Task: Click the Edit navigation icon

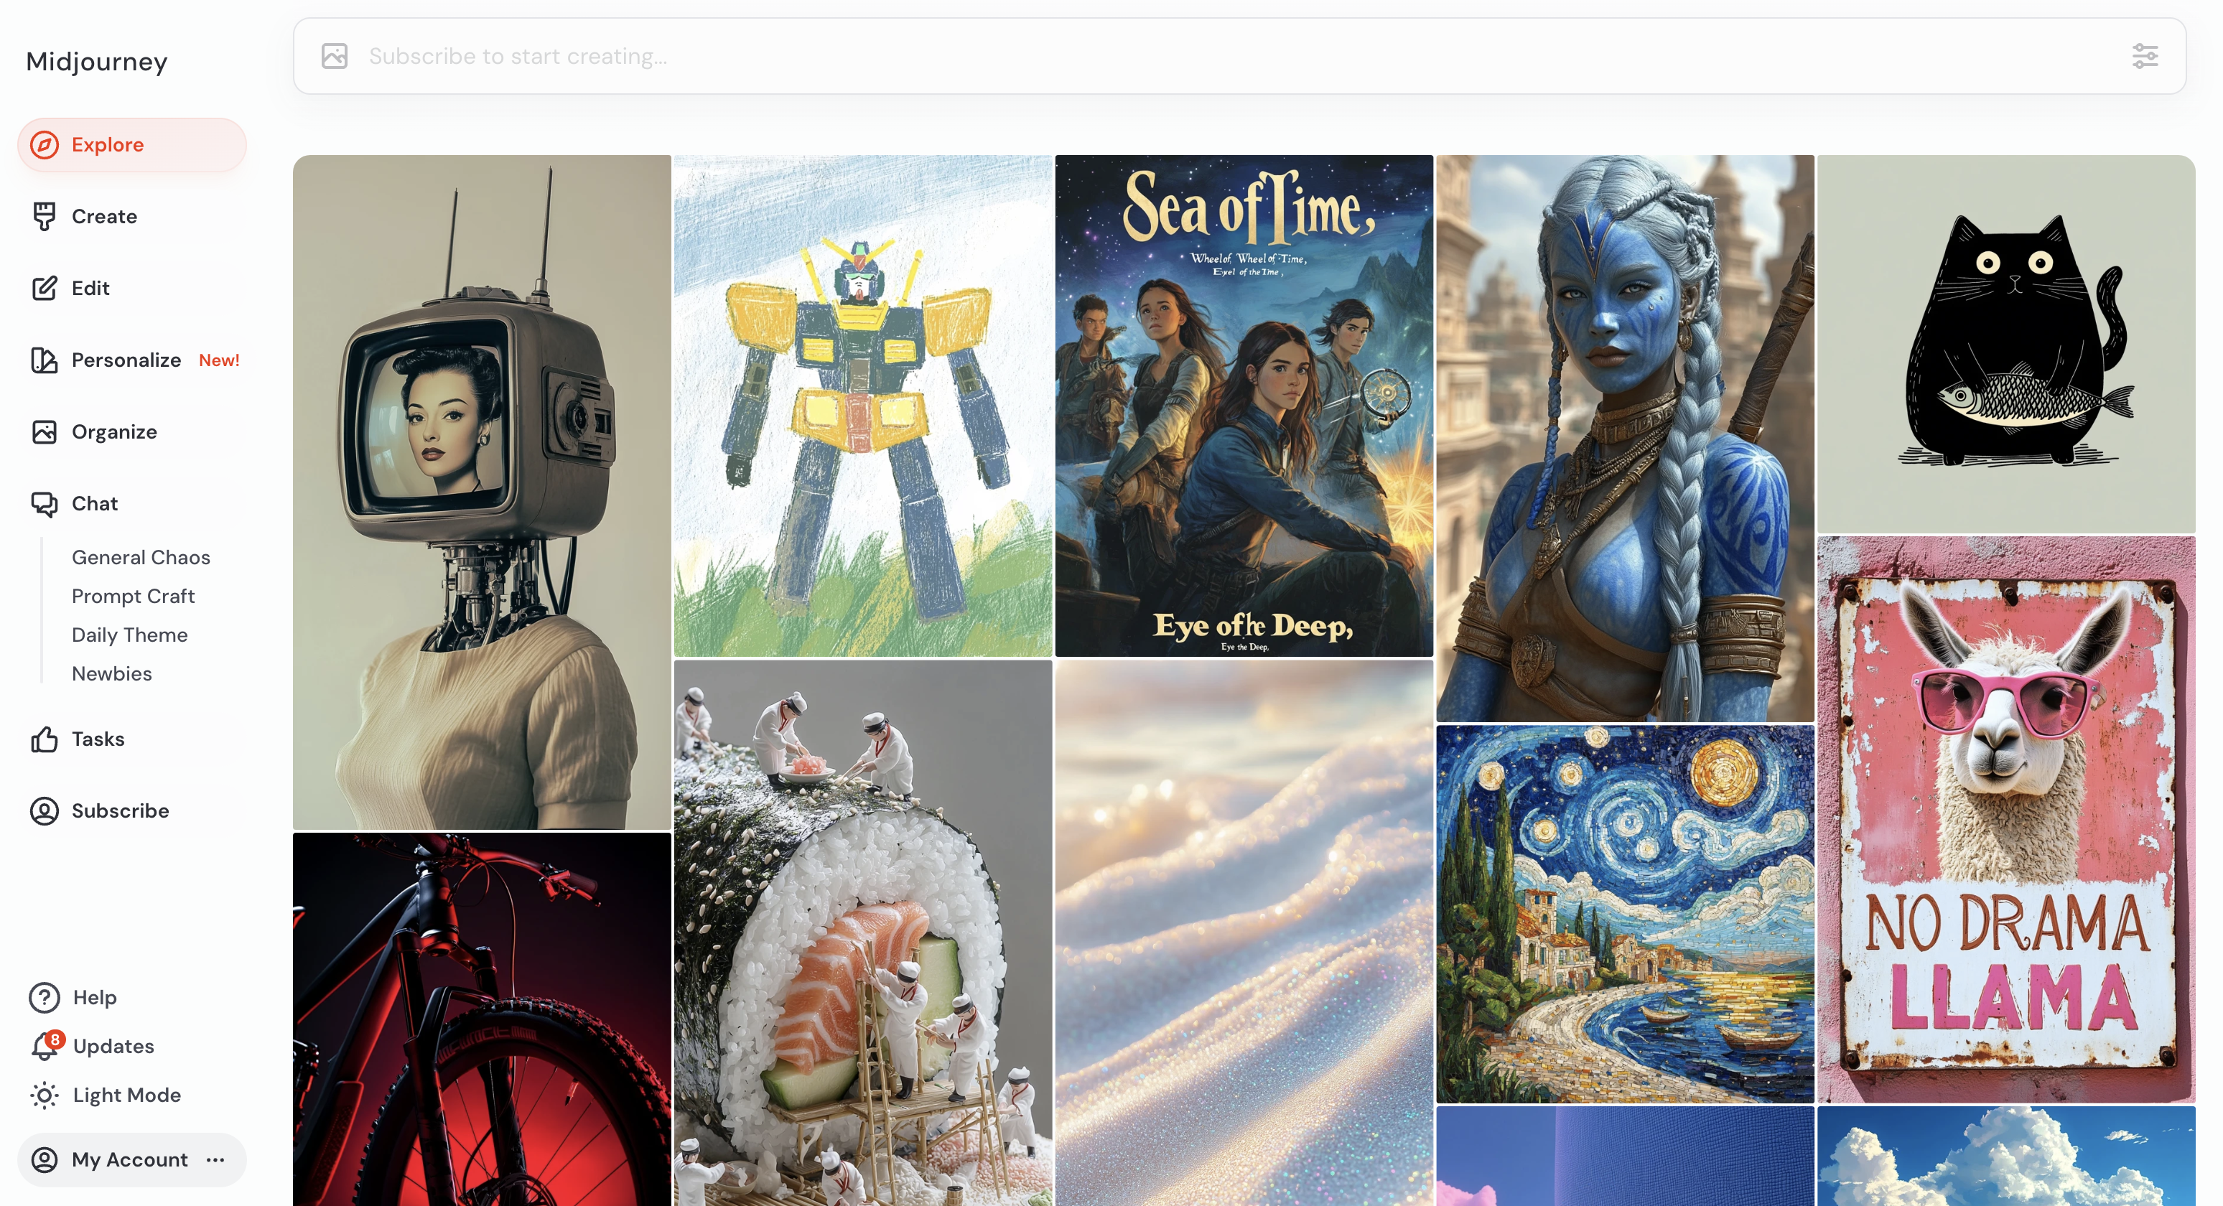Action: pos(43,286)
